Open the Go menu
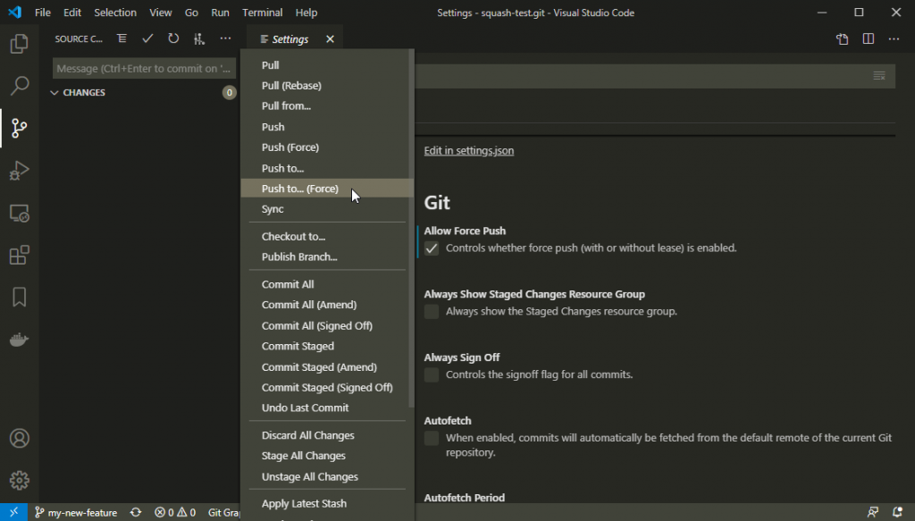 click(x=191, y=13)
